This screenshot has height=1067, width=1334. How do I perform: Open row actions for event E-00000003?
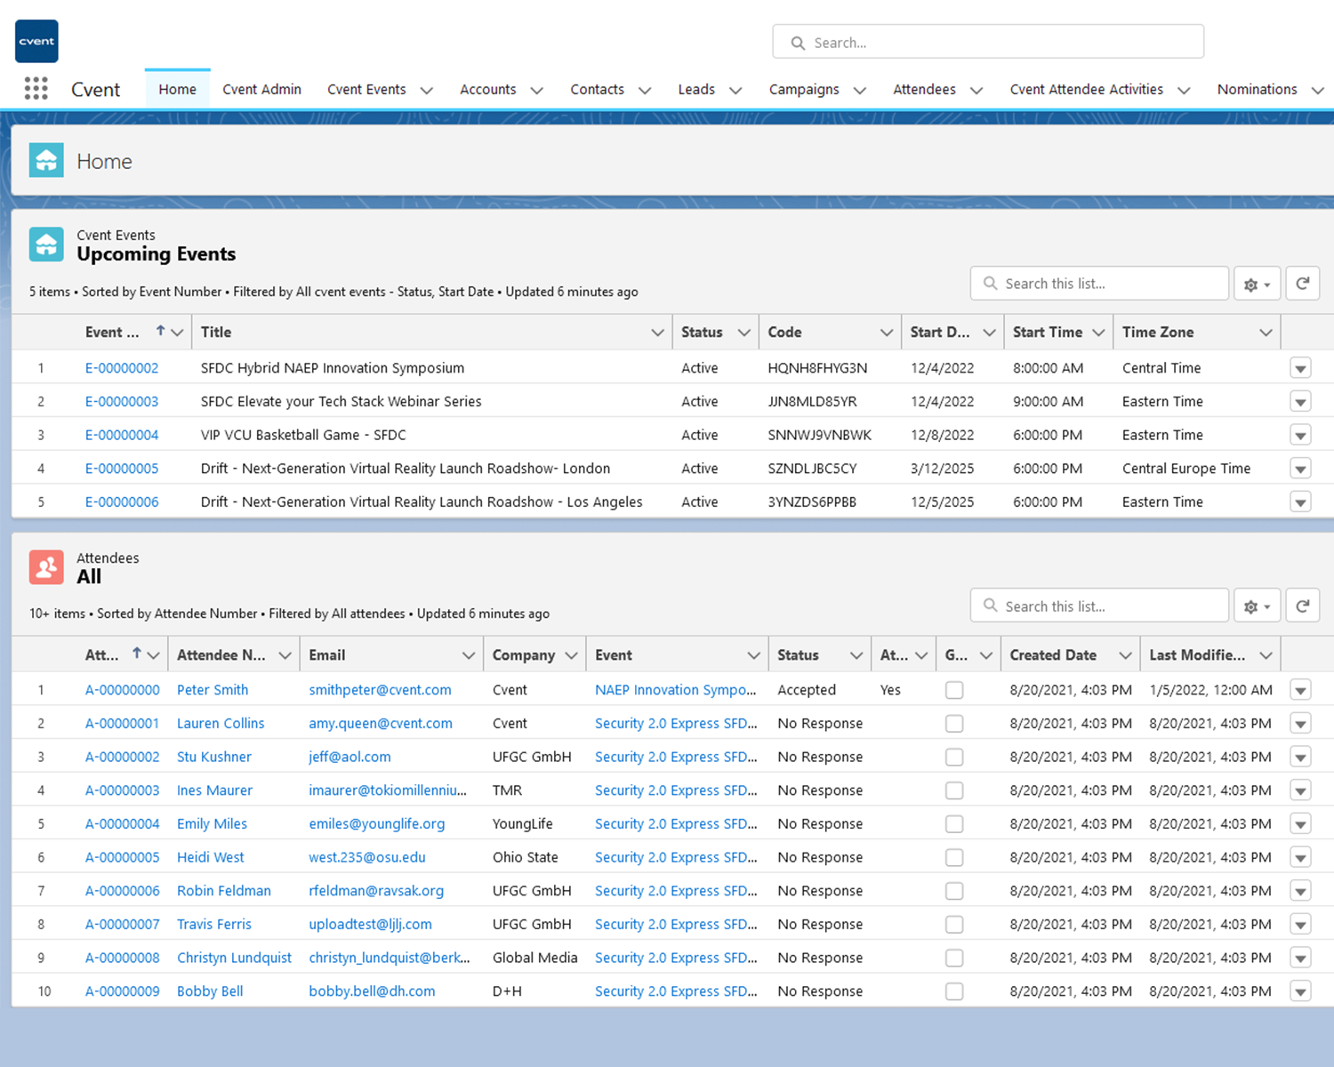1300,402
